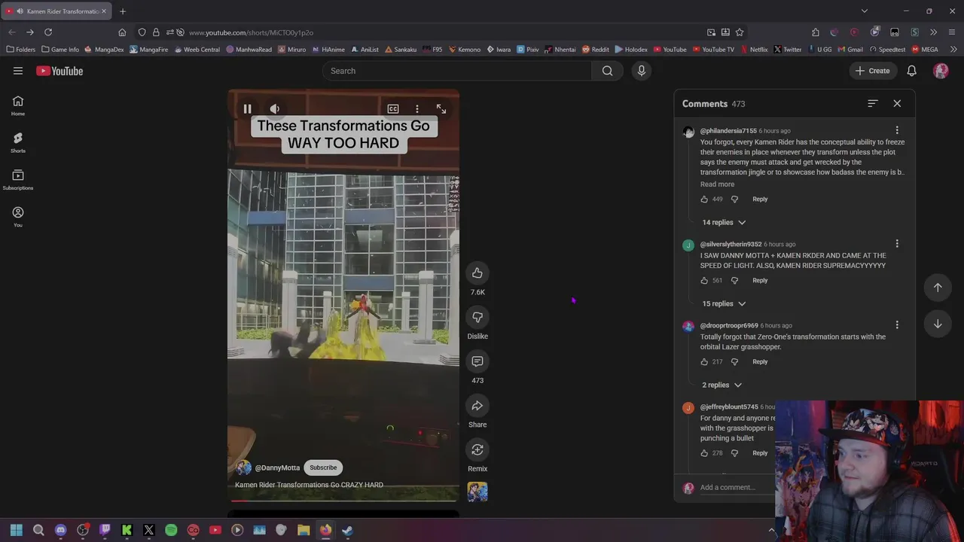Screen dimensions: 964x542
Task: Open Spotify from the taskbar
Action: (171, 530)
